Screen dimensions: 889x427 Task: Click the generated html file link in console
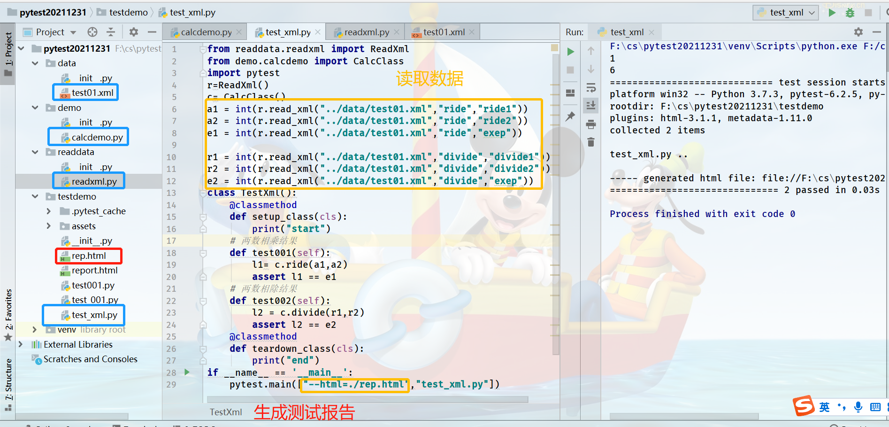click(823, 178)
